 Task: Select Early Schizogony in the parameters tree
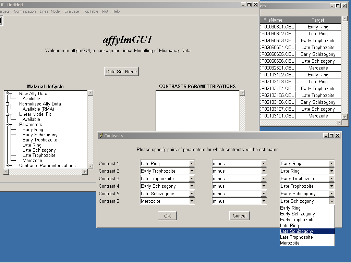click(40, 135)
